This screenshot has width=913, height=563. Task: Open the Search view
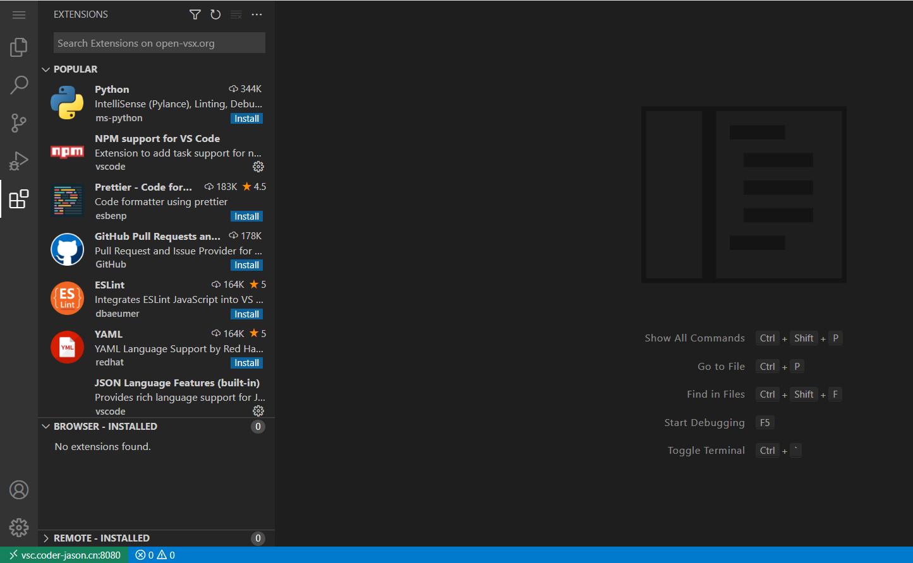click(x=19, y=85)
